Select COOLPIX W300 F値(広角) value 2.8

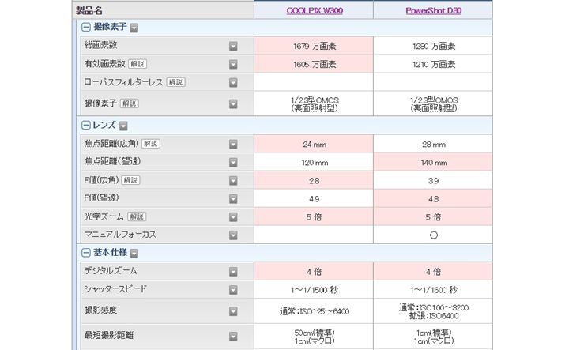(x=314, y=181)
